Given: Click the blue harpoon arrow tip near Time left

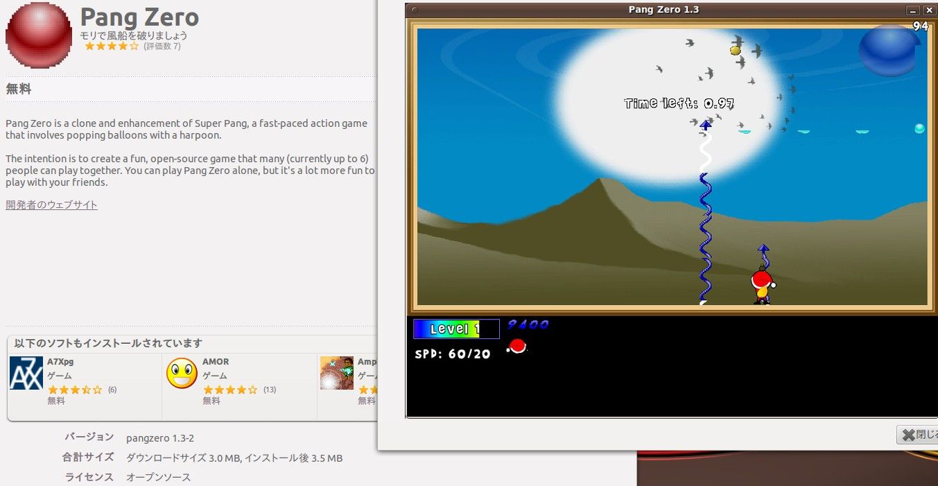Looking at the screenshot, I should 706,125.
